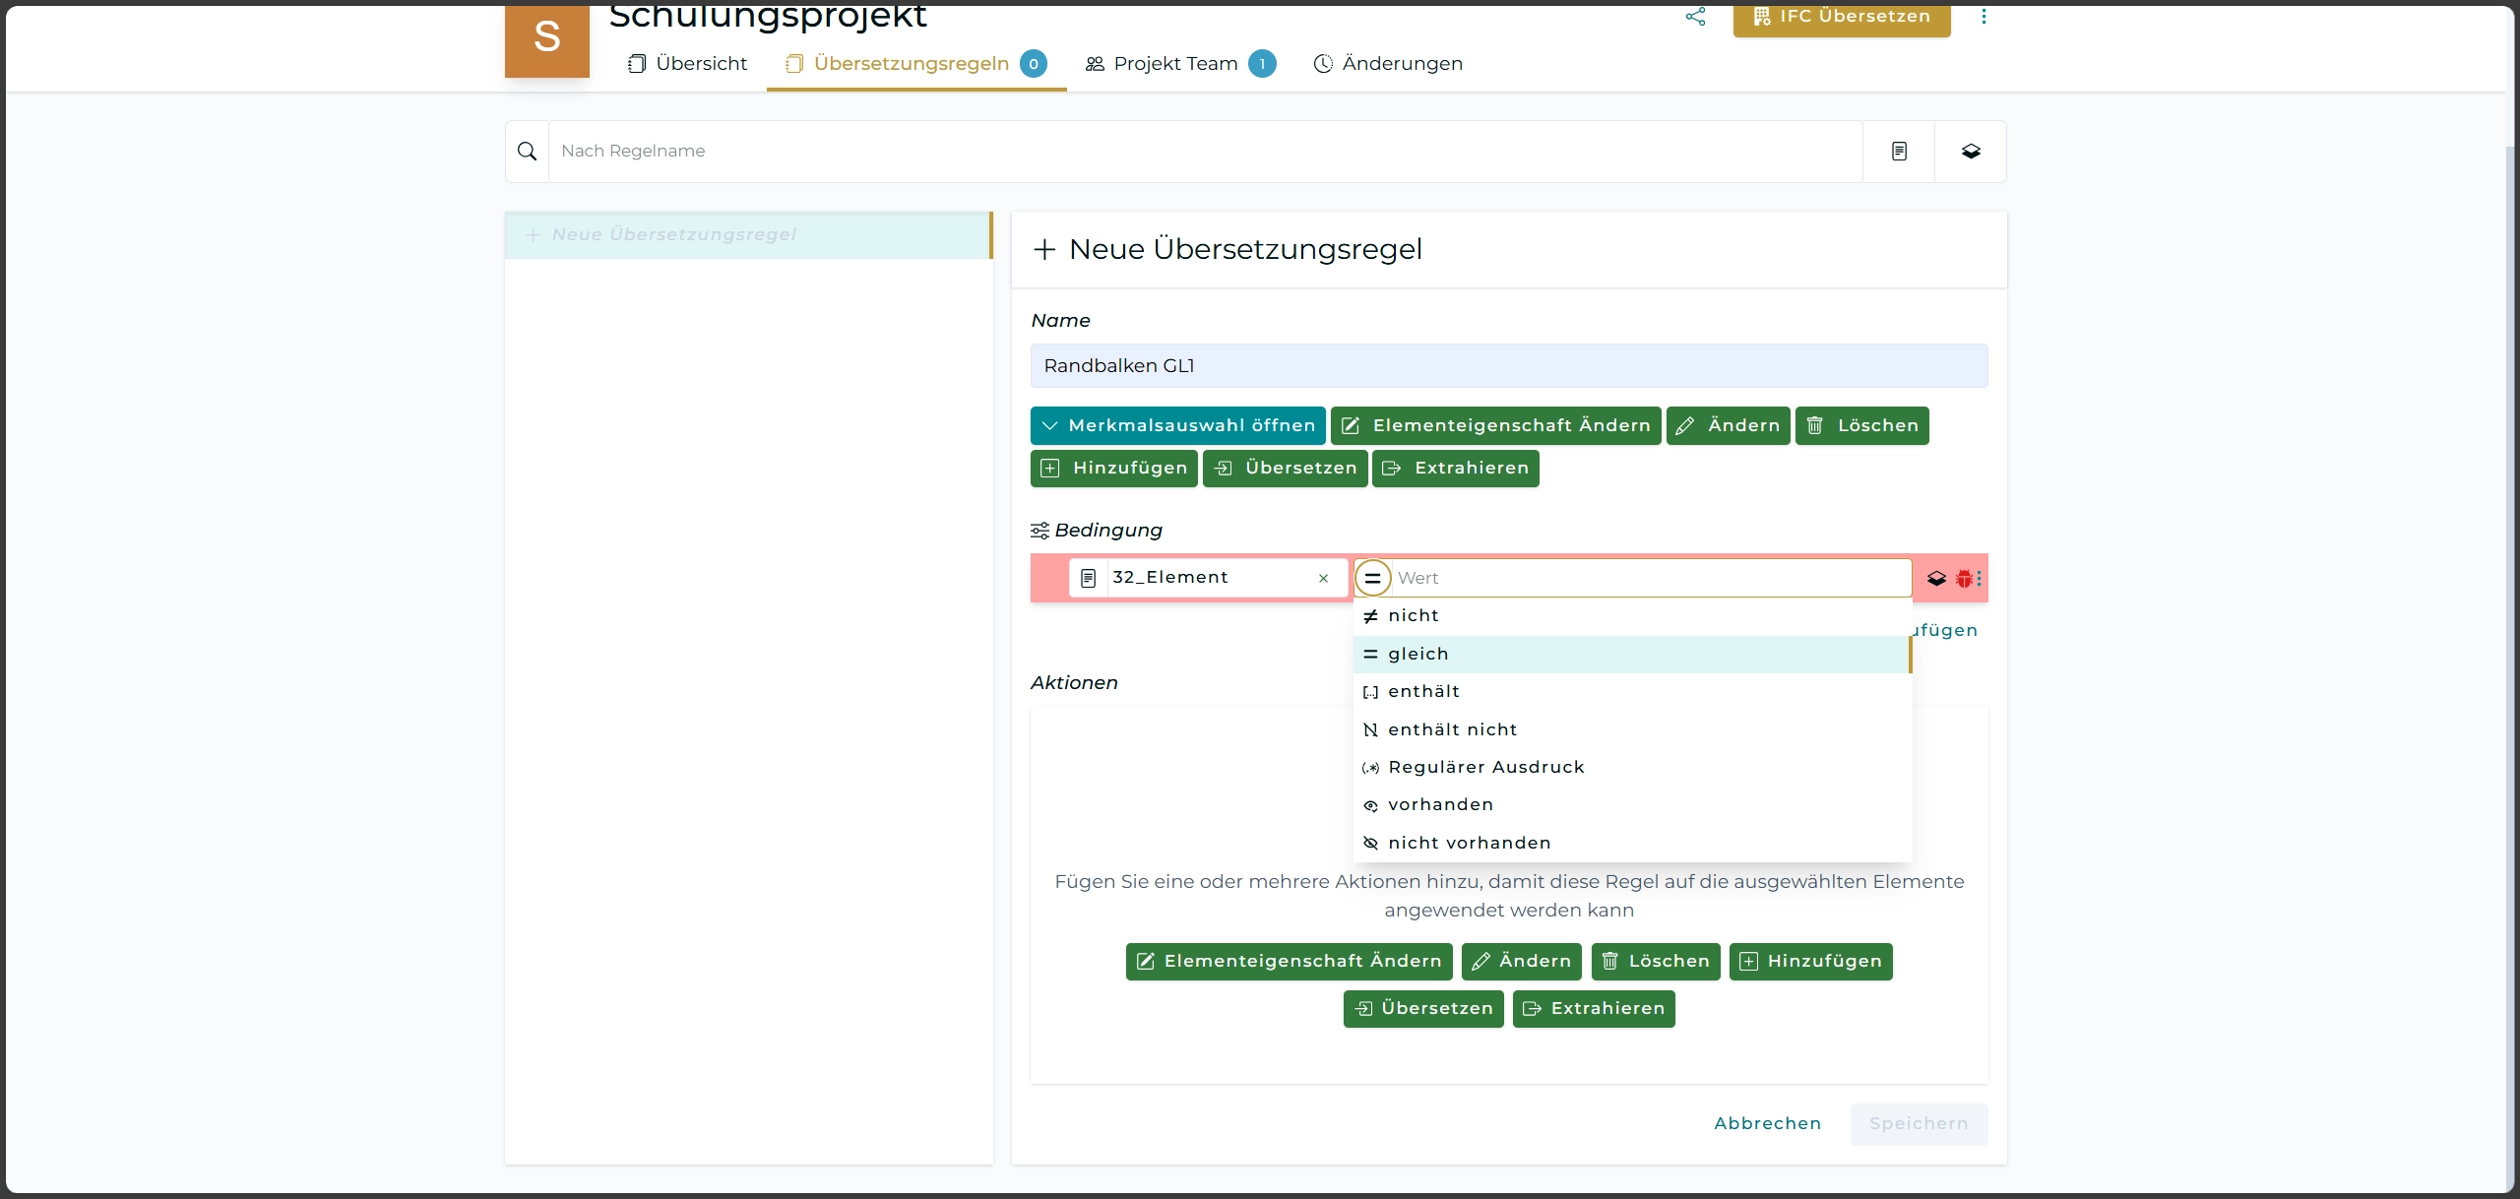Click three-dot options in condition row
Viewport: 2520px width, 1199px height.
click(1980, 579)
